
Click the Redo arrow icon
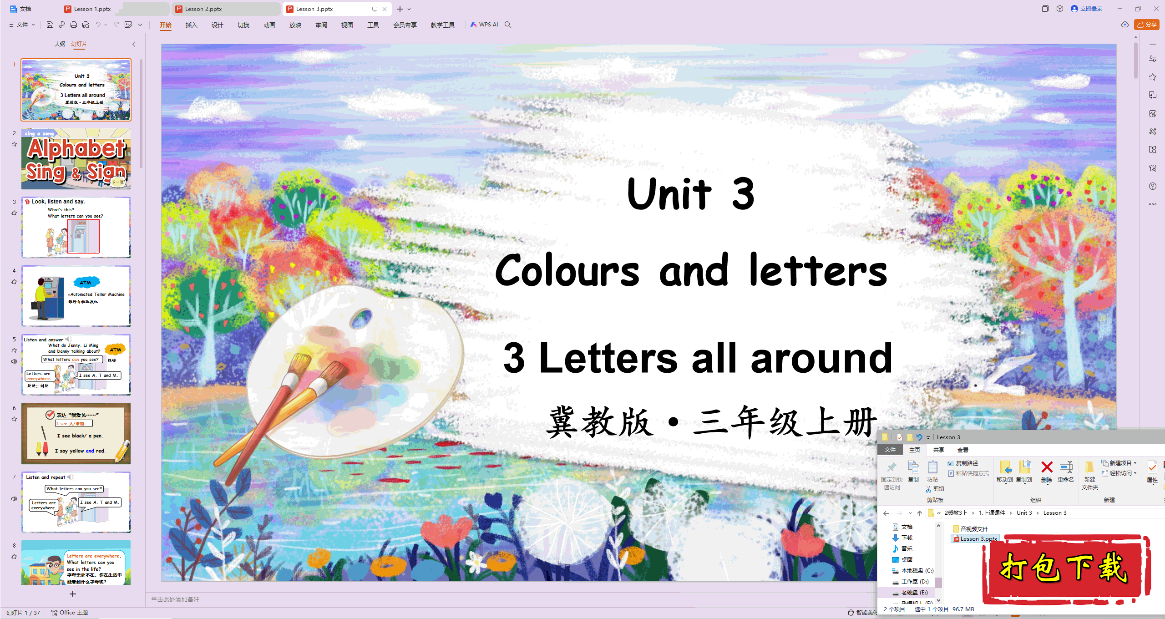pyautogui.click(x=116, y=25)
